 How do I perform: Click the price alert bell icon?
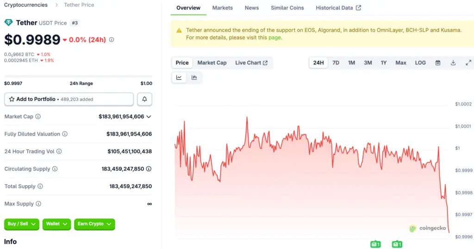pyautogui.click(x=144, y=99)
